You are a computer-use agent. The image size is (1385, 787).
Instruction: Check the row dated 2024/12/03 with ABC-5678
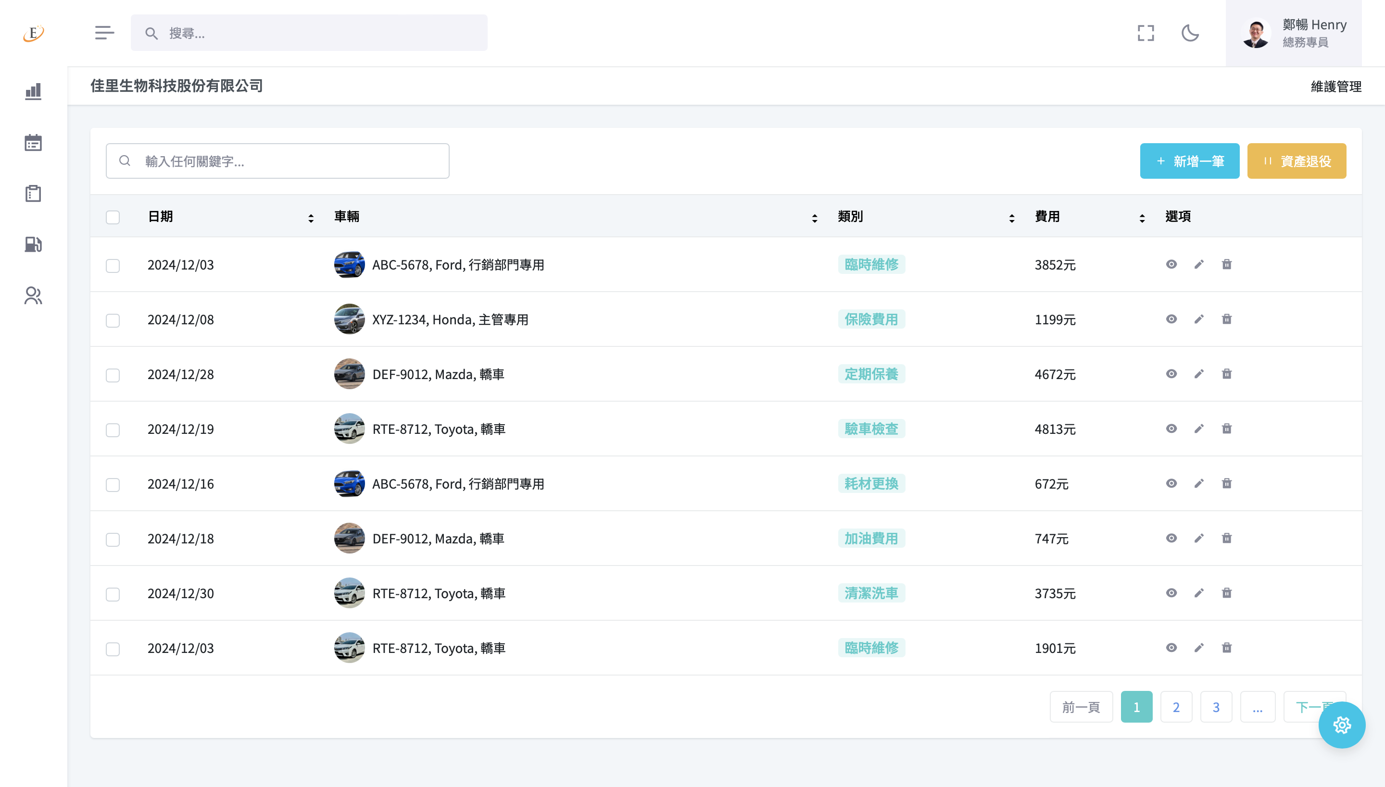(113, 265)
